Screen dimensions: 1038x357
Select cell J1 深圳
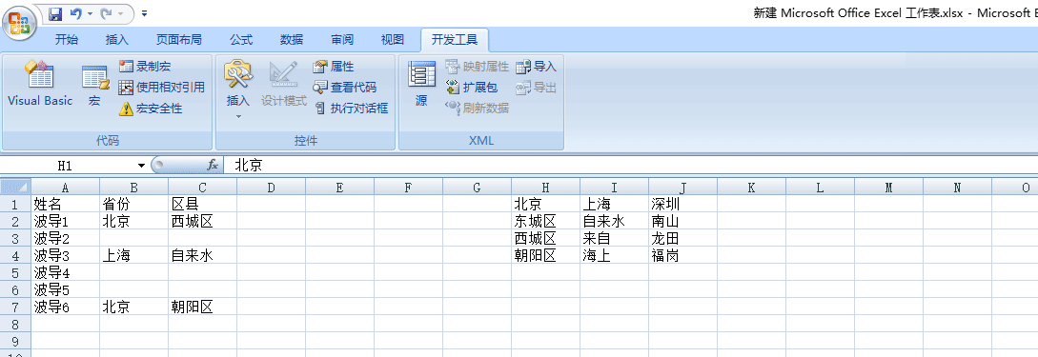coord(683,204)
